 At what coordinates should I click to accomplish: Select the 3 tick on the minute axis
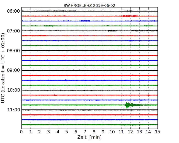(49, 132)
